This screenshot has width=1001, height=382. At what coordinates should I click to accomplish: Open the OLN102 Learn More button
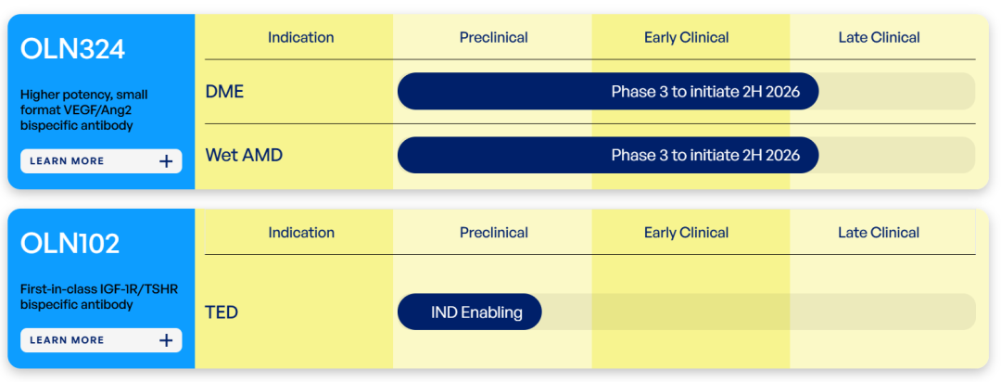[x=101, y=340]
